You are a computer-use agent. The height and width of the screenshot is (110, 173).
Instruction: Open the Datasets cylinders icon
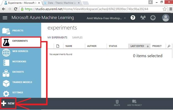click(x=6, y=73)
